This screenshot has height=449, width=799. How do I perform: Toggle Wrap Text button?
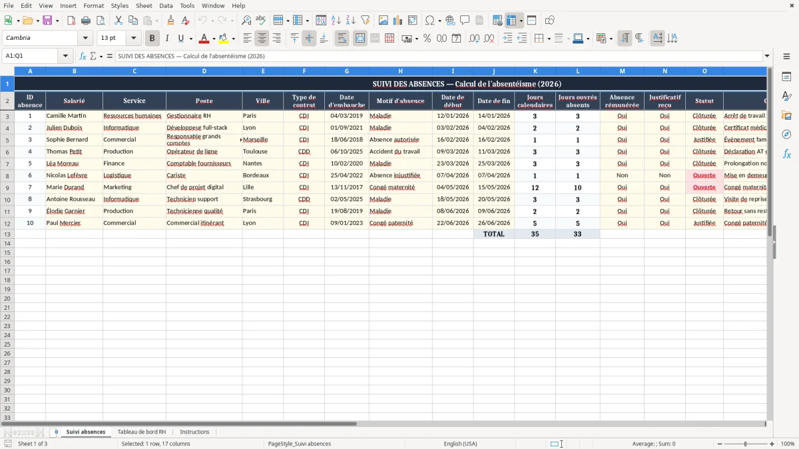click(342, 39)
